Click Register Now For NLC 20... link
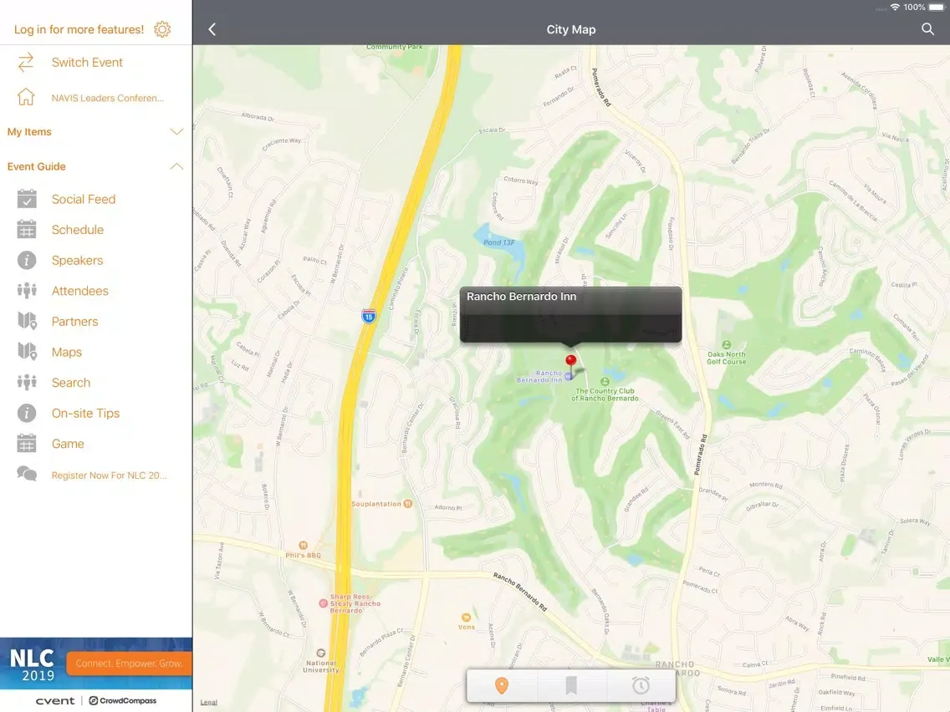This screenshot has width=950, height=712. tap(109, 476)
